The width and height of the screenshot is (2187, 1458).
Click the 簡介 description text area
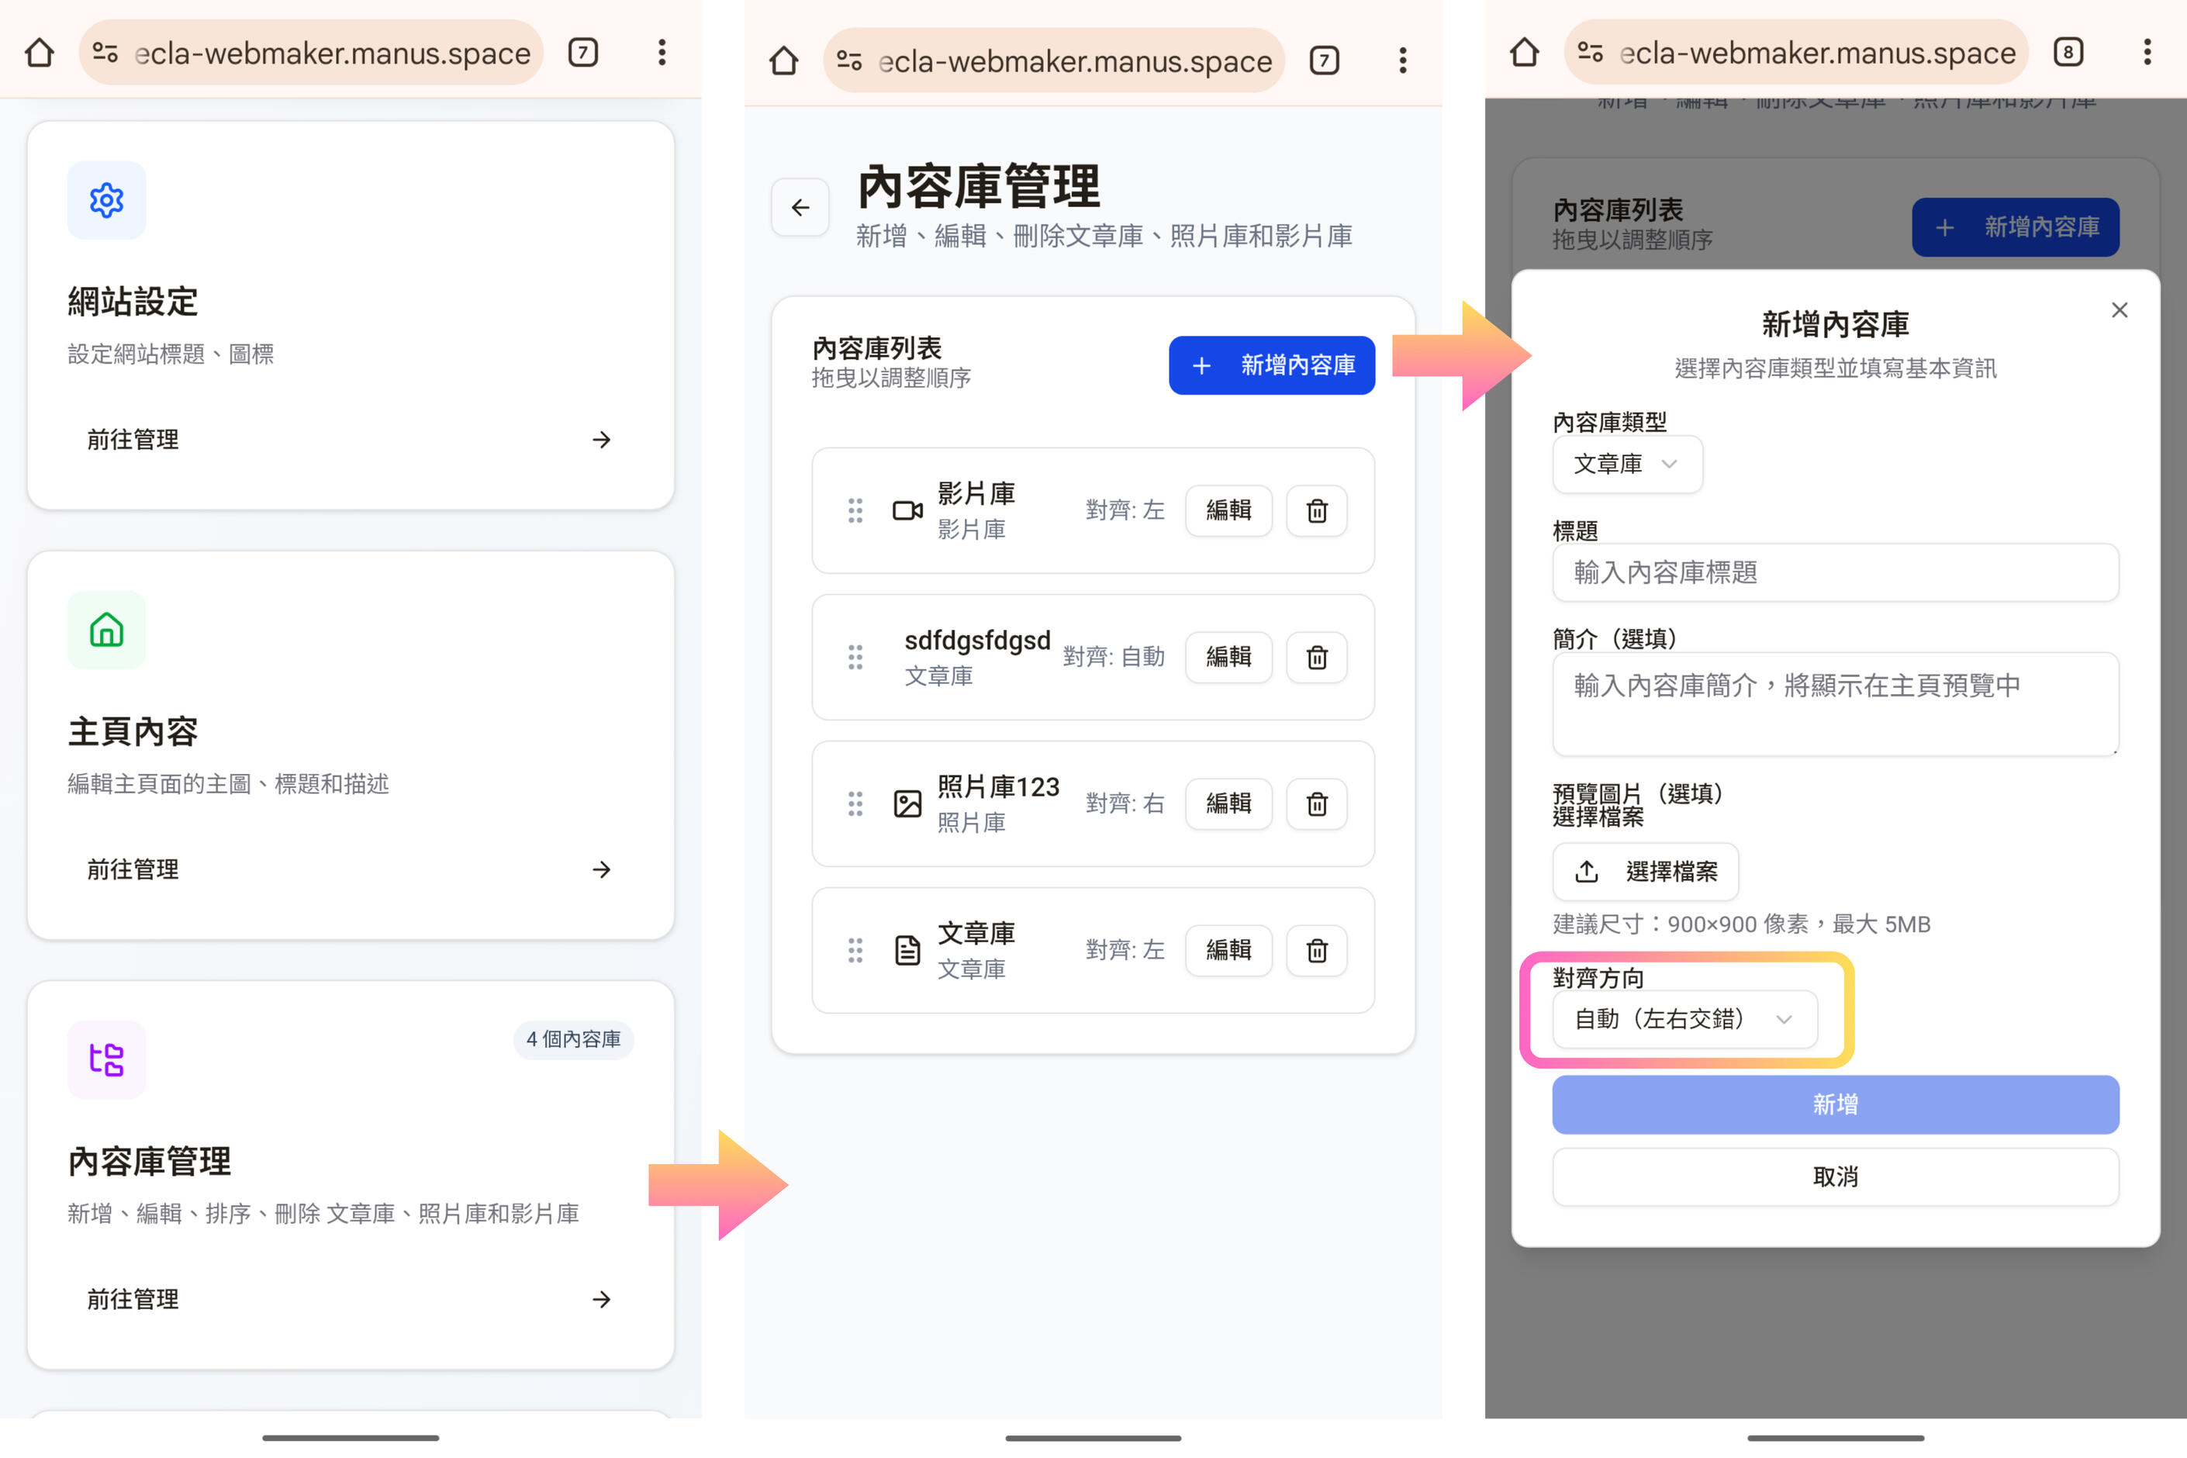(1835, 704)
